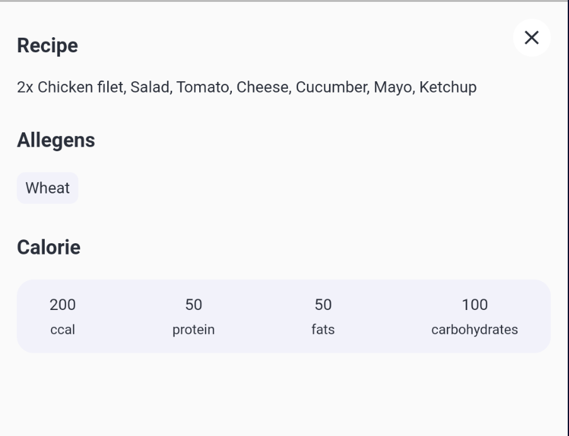Click the 50 value above fats
This screenshot has height=436, width=569.
click(x=323, y=305)
